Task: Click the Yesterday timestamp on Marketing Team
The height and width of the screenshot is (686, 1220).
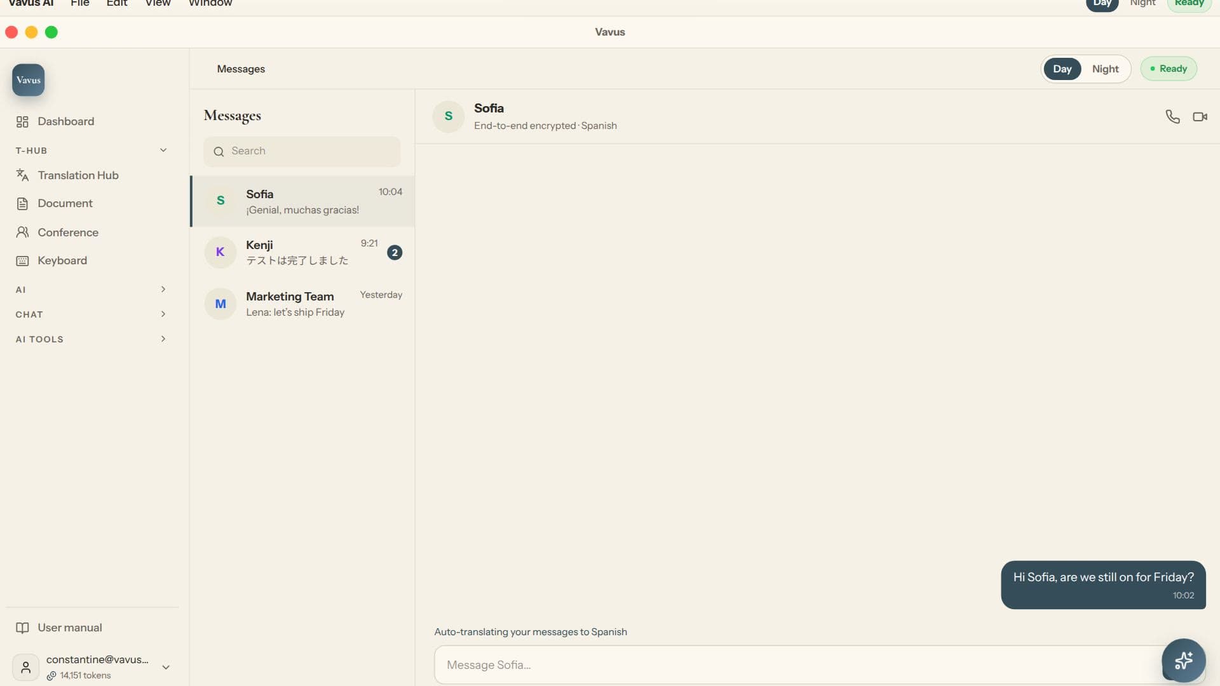Action: coord(381,295)
